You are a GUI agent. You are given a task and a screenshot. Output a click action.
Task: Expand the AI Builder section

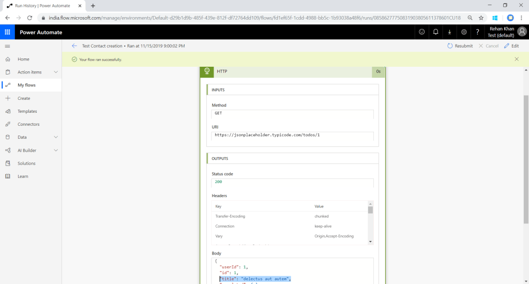(55, 151)
